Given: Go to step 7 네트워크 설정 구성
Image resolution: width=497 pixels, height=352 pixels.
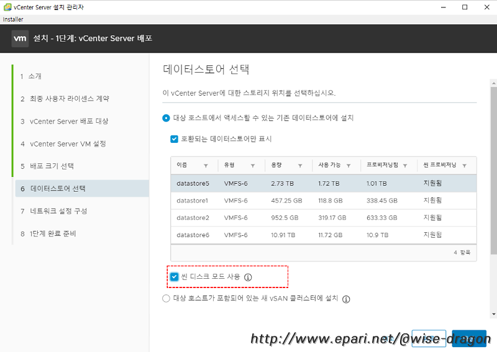Looking at the screenshot, I should pyautogui.click(x=54, y=211).
